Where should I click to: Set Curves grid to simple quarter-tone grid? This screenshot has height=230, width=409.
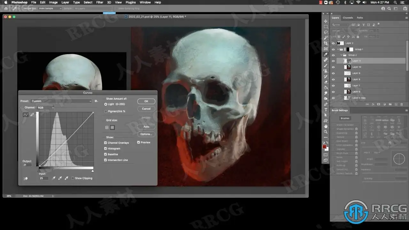coord(107,127)
